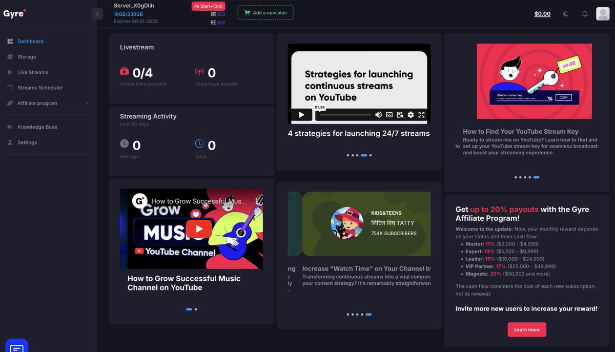Open the Affiliate program menu item

(x=37, y=103)
